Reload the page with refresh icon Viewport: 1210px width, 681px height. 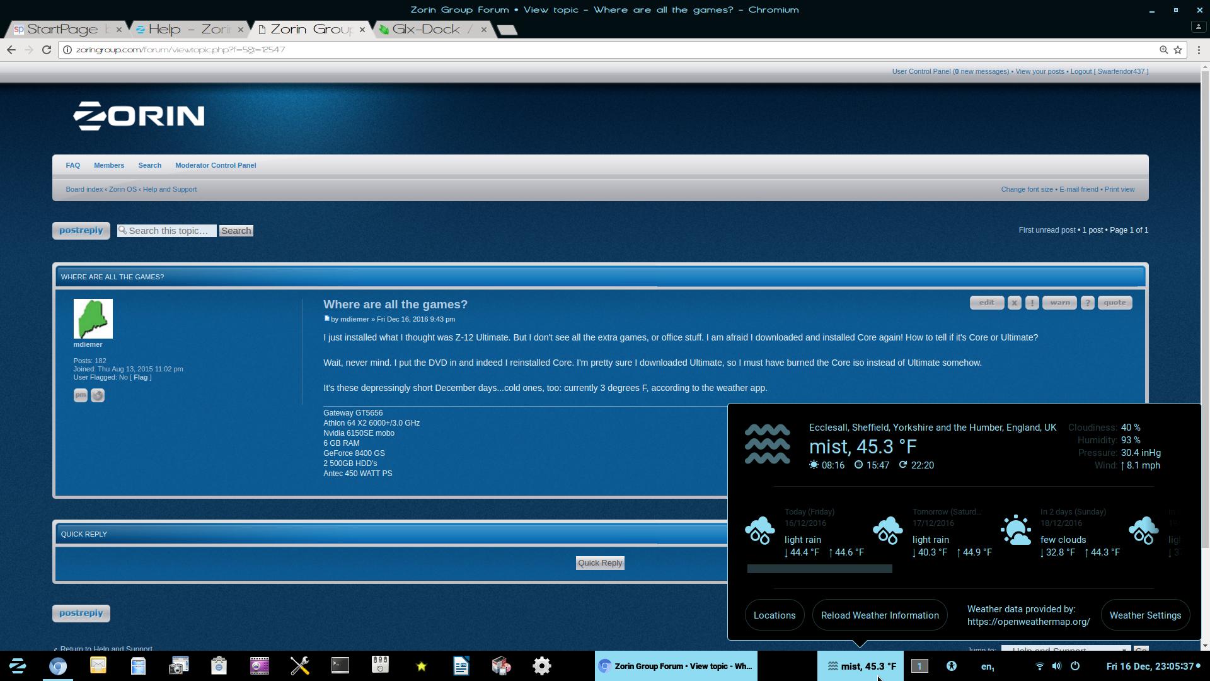(x=47, y=49)
